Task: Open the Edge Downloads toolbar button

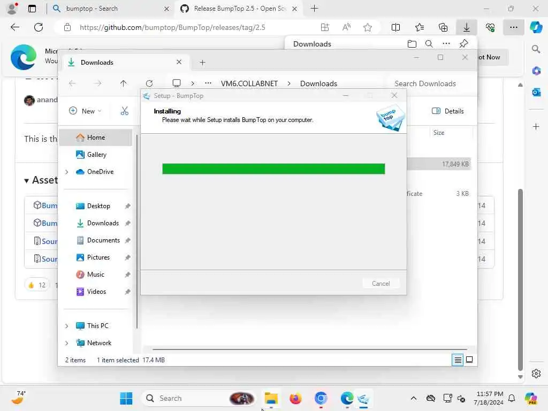Action: pos(467,27)
